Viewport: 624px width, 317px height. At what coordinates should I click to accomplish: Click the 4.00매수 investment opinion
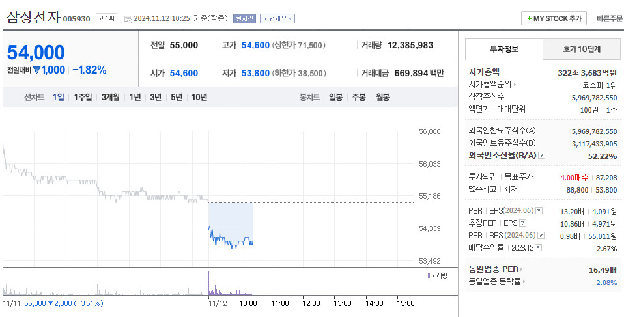point(574,178)
